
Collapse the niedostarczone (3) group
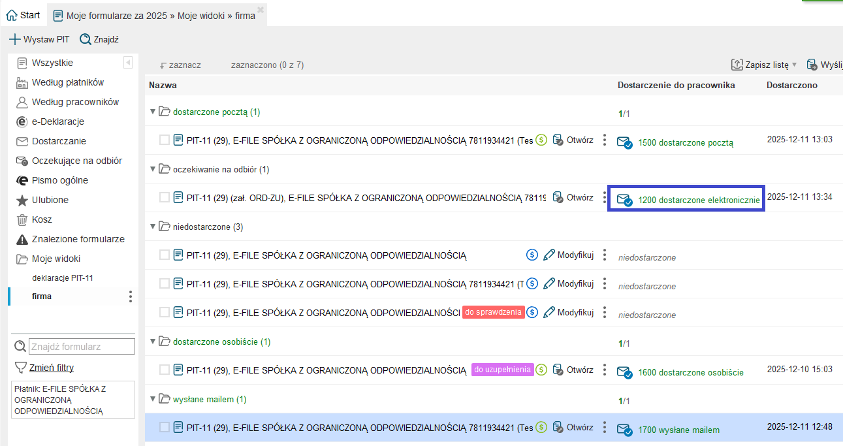coord(153,226)
